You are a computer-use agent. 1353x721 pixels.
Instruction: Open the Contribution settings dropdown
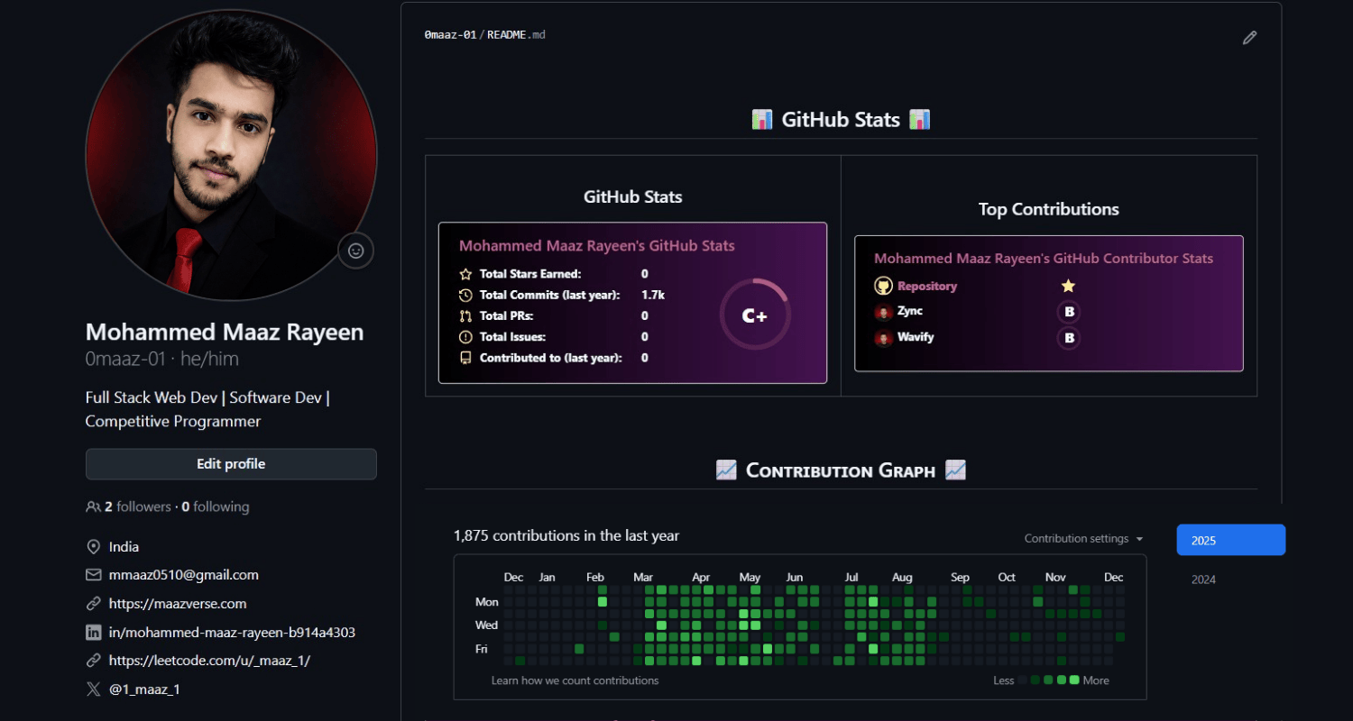pos(1083,539)
